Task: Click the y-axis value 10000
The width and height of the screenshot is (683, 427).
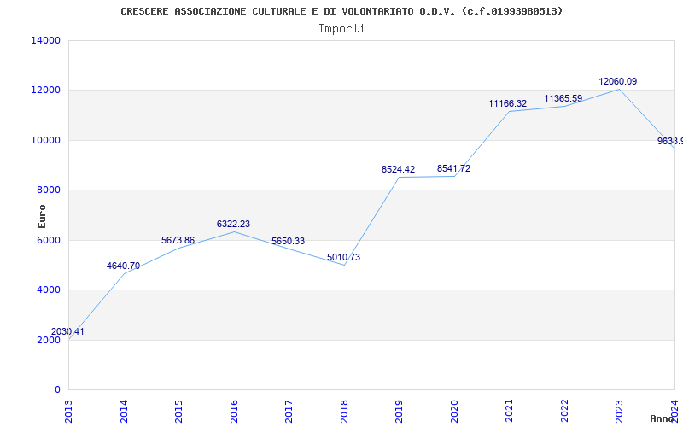Action: tap(45, 140)
